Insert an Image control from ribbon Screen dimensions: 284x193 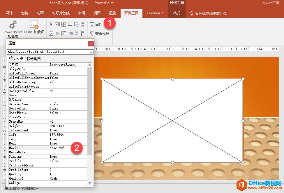click(77, 25)
